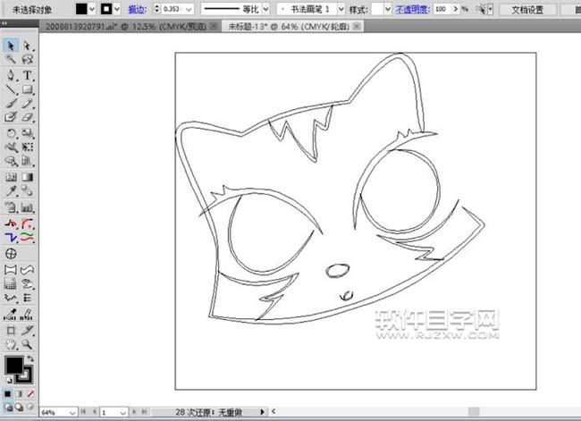Viewport: 581px width, 421px height.
Task: Select the Eyedropper tool
Action: (11, 191)
